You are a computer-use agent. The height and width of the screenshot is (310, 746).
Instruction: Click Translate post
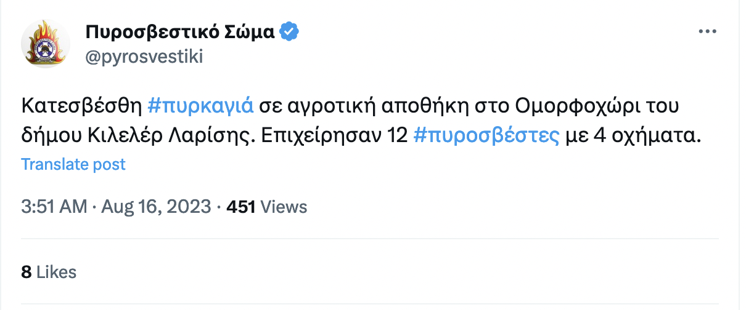pyautogui.click(x=73, y=164)
